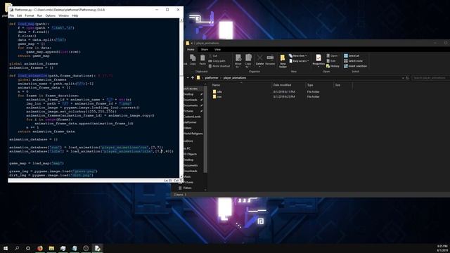Viewport: 450px width, 253px height.
Task: Click the taskbar clock
Action: coord(442,248)
